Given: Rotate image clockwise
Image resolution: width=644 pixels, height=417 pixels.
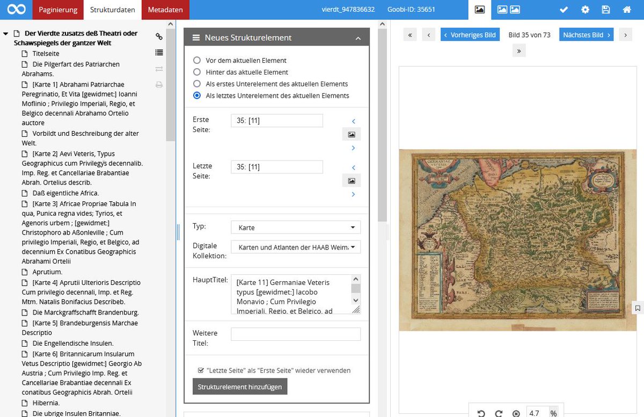Looking at the screenshot, I should 499,413.
